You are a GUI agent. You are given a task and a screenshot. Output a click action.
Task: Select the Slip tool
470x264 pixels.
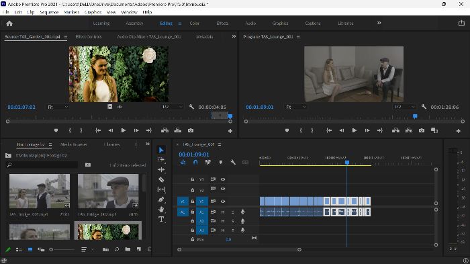(161, 189)
